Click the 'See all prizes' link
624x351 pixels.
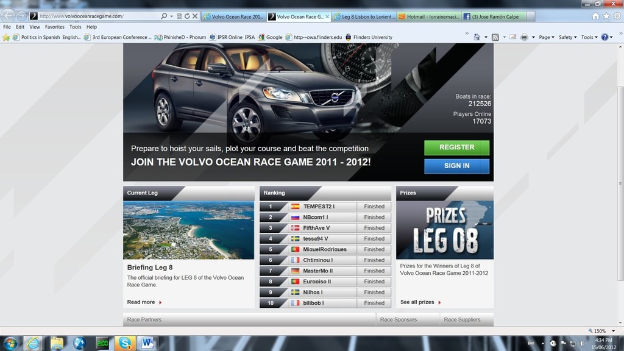coord(420,302)
